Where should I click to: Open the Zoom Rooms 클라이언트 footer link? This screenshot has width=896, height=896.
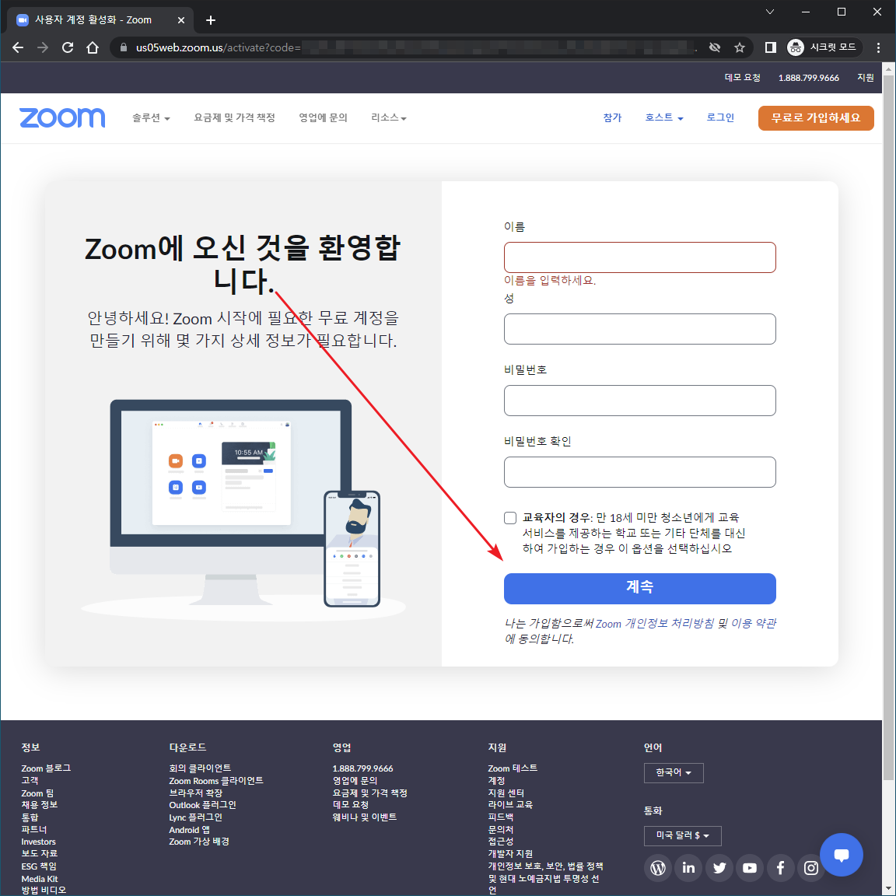click(216, 781)
